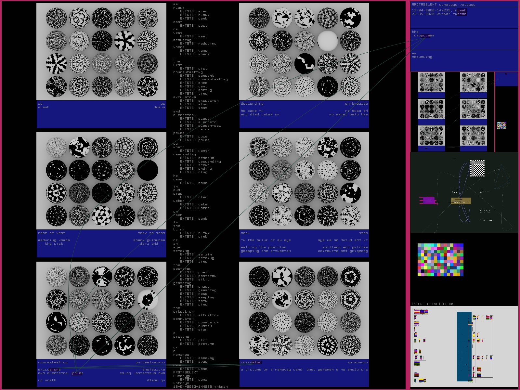
Task: Click the INTERLICHTSPIELHAUS panel title
Action: point(433,304)
